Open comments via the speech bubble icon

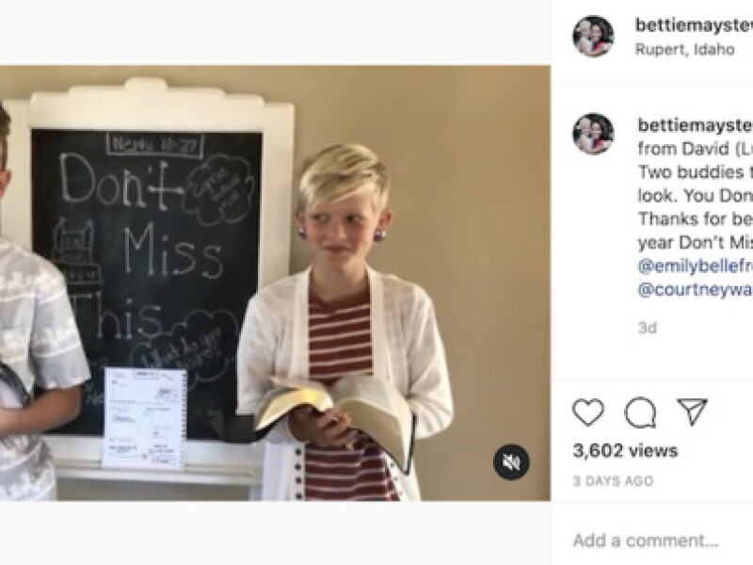point(640,412)
